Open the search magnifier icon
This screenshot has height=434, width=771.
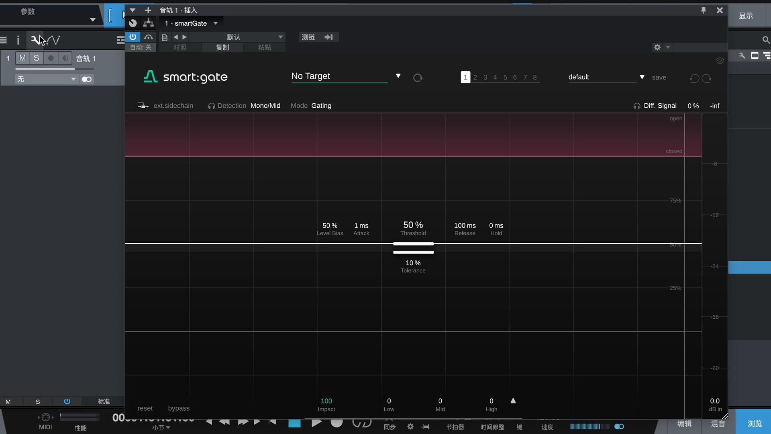pos(765,40)
